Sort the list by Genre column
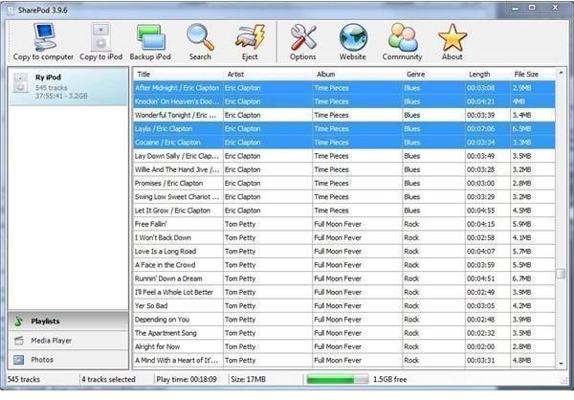Viewport: 574px width, 400px height. click(433, 74)
